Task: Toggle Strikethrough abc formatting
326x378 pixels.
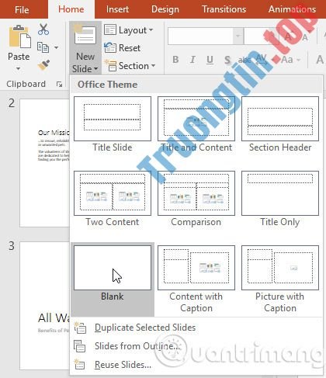Action: point(244,60)
